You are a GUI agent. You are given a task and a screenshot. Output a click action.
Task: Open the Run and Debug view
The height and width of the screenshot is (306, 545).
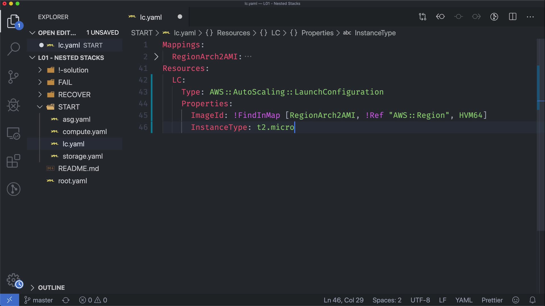[13, 105]
